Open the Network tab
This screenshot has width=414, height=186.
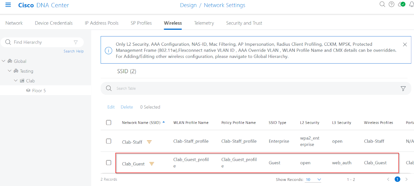[14, 23]
